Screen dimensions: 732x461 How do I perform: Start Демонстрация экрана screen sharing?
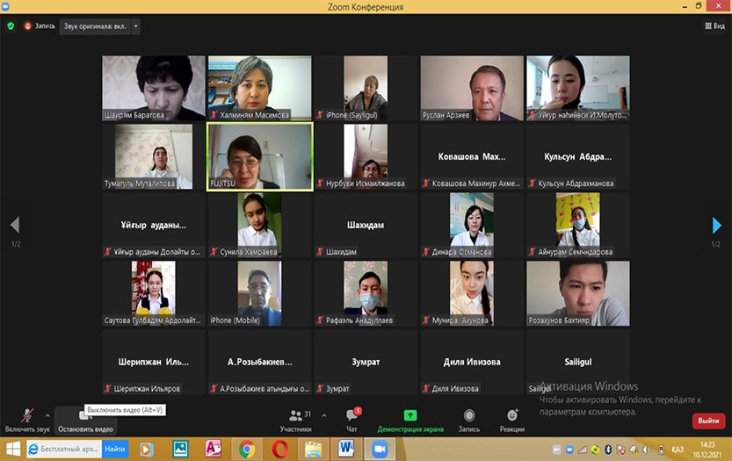pyautogui.click(x=409, y=419)
